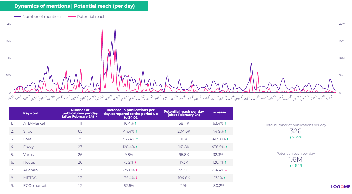Click the 20M label on the right axis

(342, 24)
